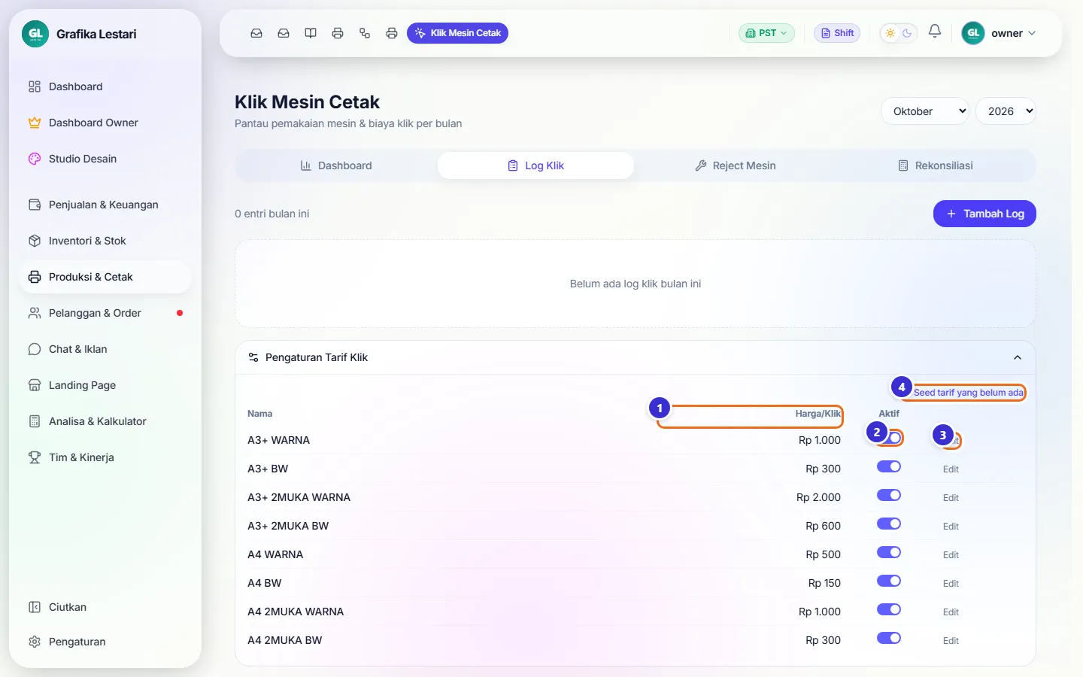Collapse sidebar with Ciutkan icon
This screenshot has width=1083, height=677.
[x=35, y=607]
